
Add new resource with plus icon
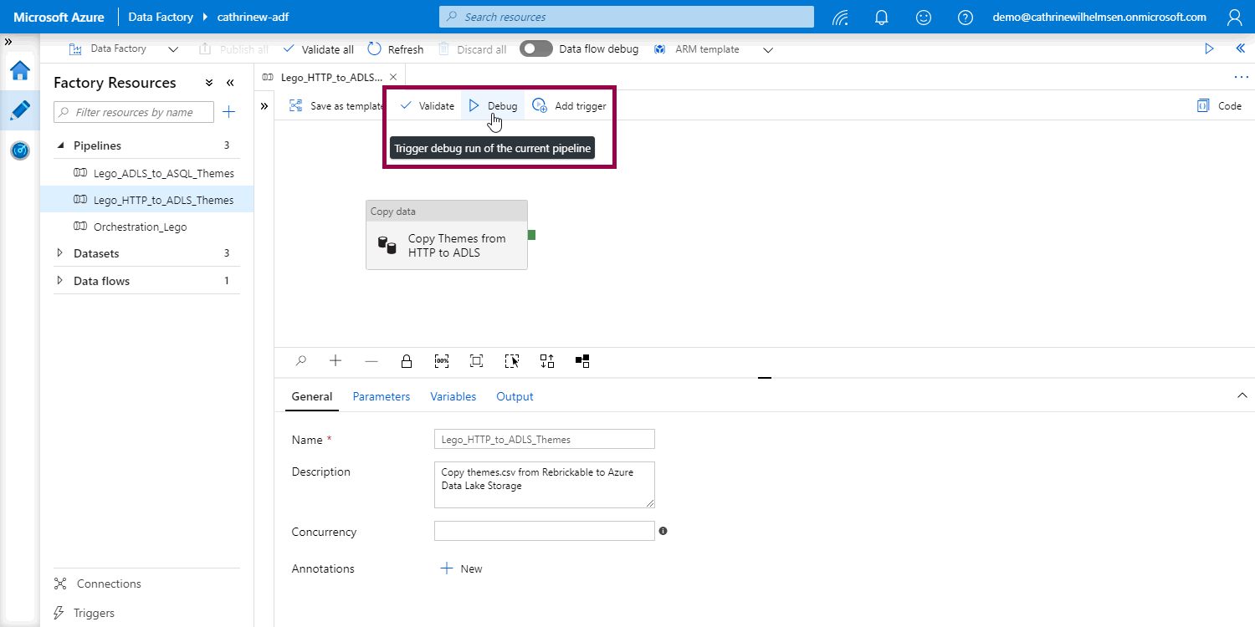point(228,112)
